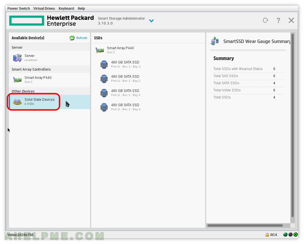The image size is (304, 244).
Task: Click the RC4 lock icon in status bar
Action: coord(267,235)
